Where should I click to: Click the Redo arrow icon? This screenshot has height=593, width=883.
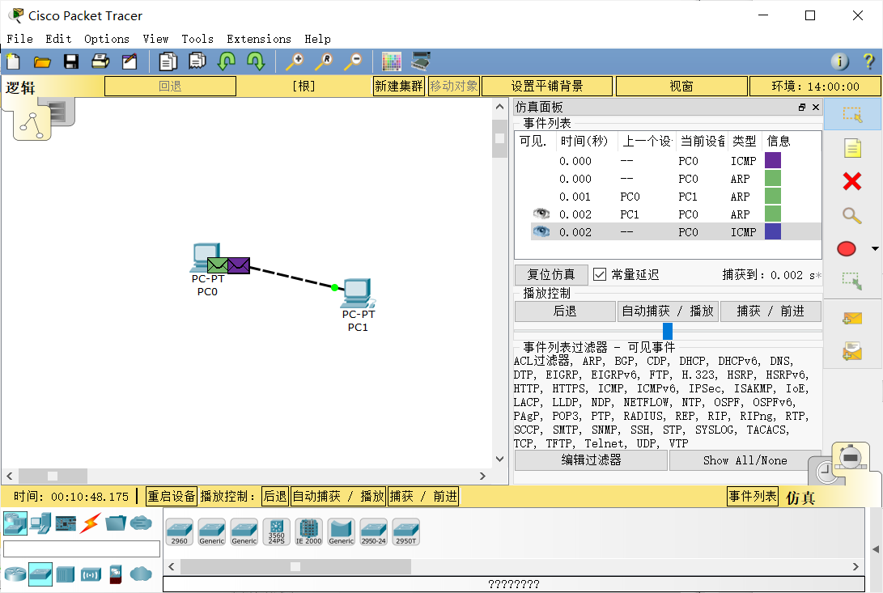[x=256, y=61]
